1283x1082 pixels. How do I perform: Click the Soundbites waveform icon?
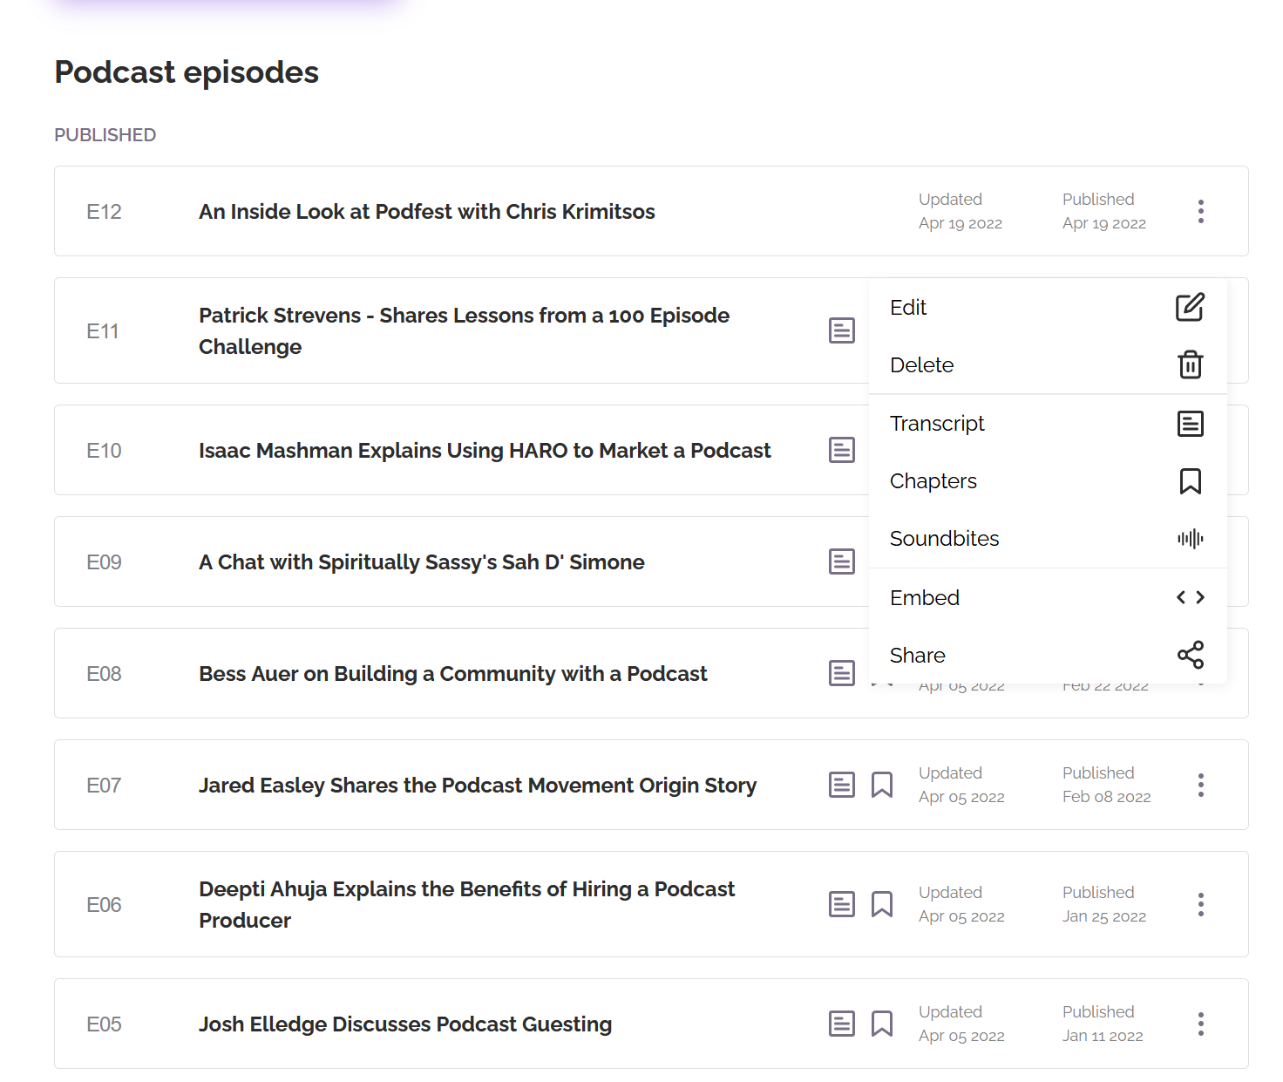1191,539
